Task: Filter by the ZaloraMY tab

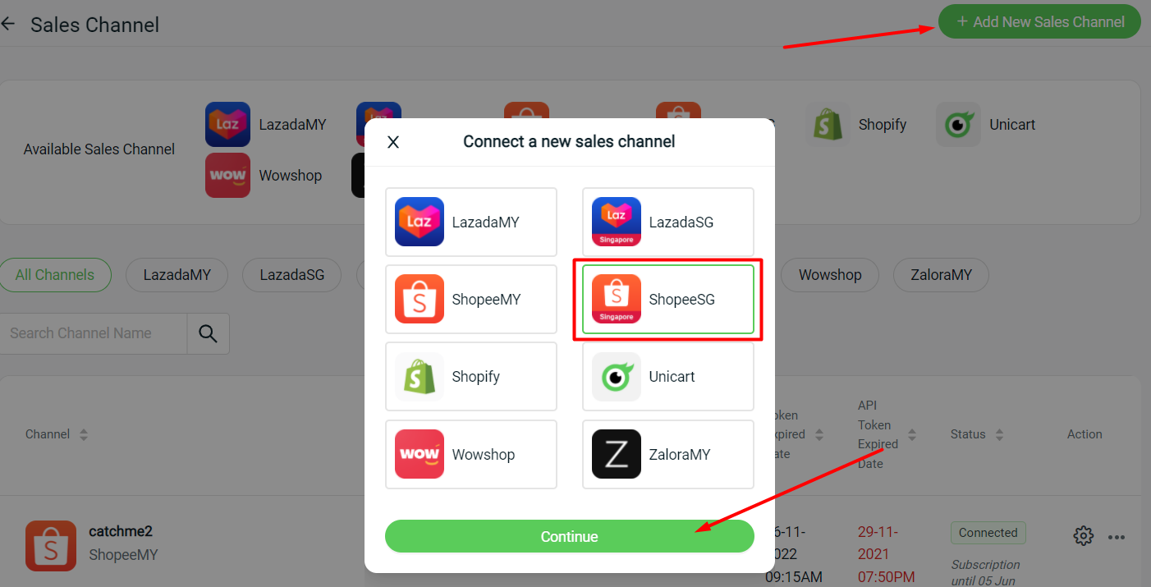Action: click(941, 275)
